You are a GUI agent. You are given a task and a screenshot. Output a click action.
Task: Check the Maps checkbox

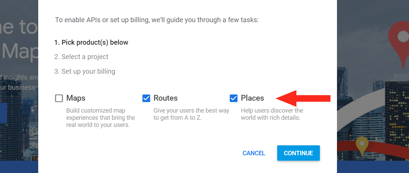point(59,98)
